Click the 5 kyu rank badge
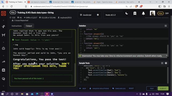Screen dimensions: 172x96 pos(160,13)
